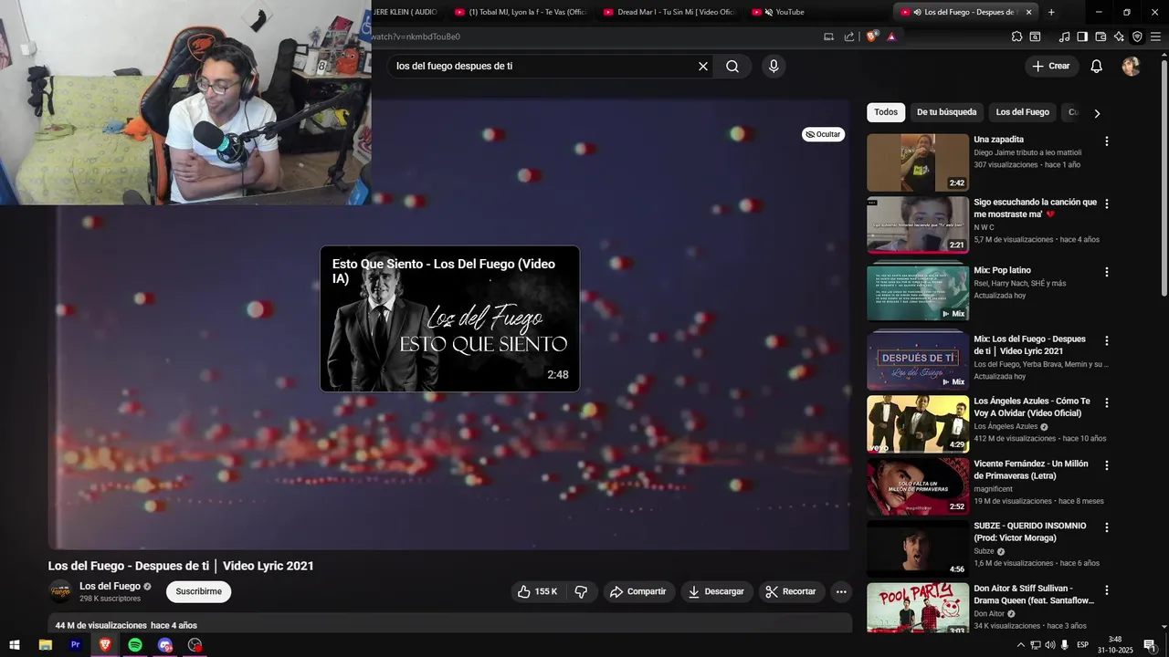Open the browser extensions puzzle icon
The width and height of the screenshot is (1169, 657).
(x=1016, y=36)
